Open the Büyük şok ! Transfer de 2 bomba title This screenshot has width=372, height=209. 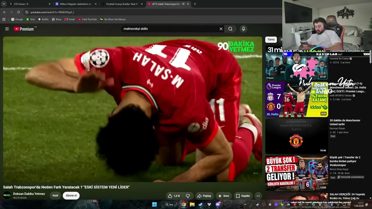pyautogui.click(x=346, y=161)
